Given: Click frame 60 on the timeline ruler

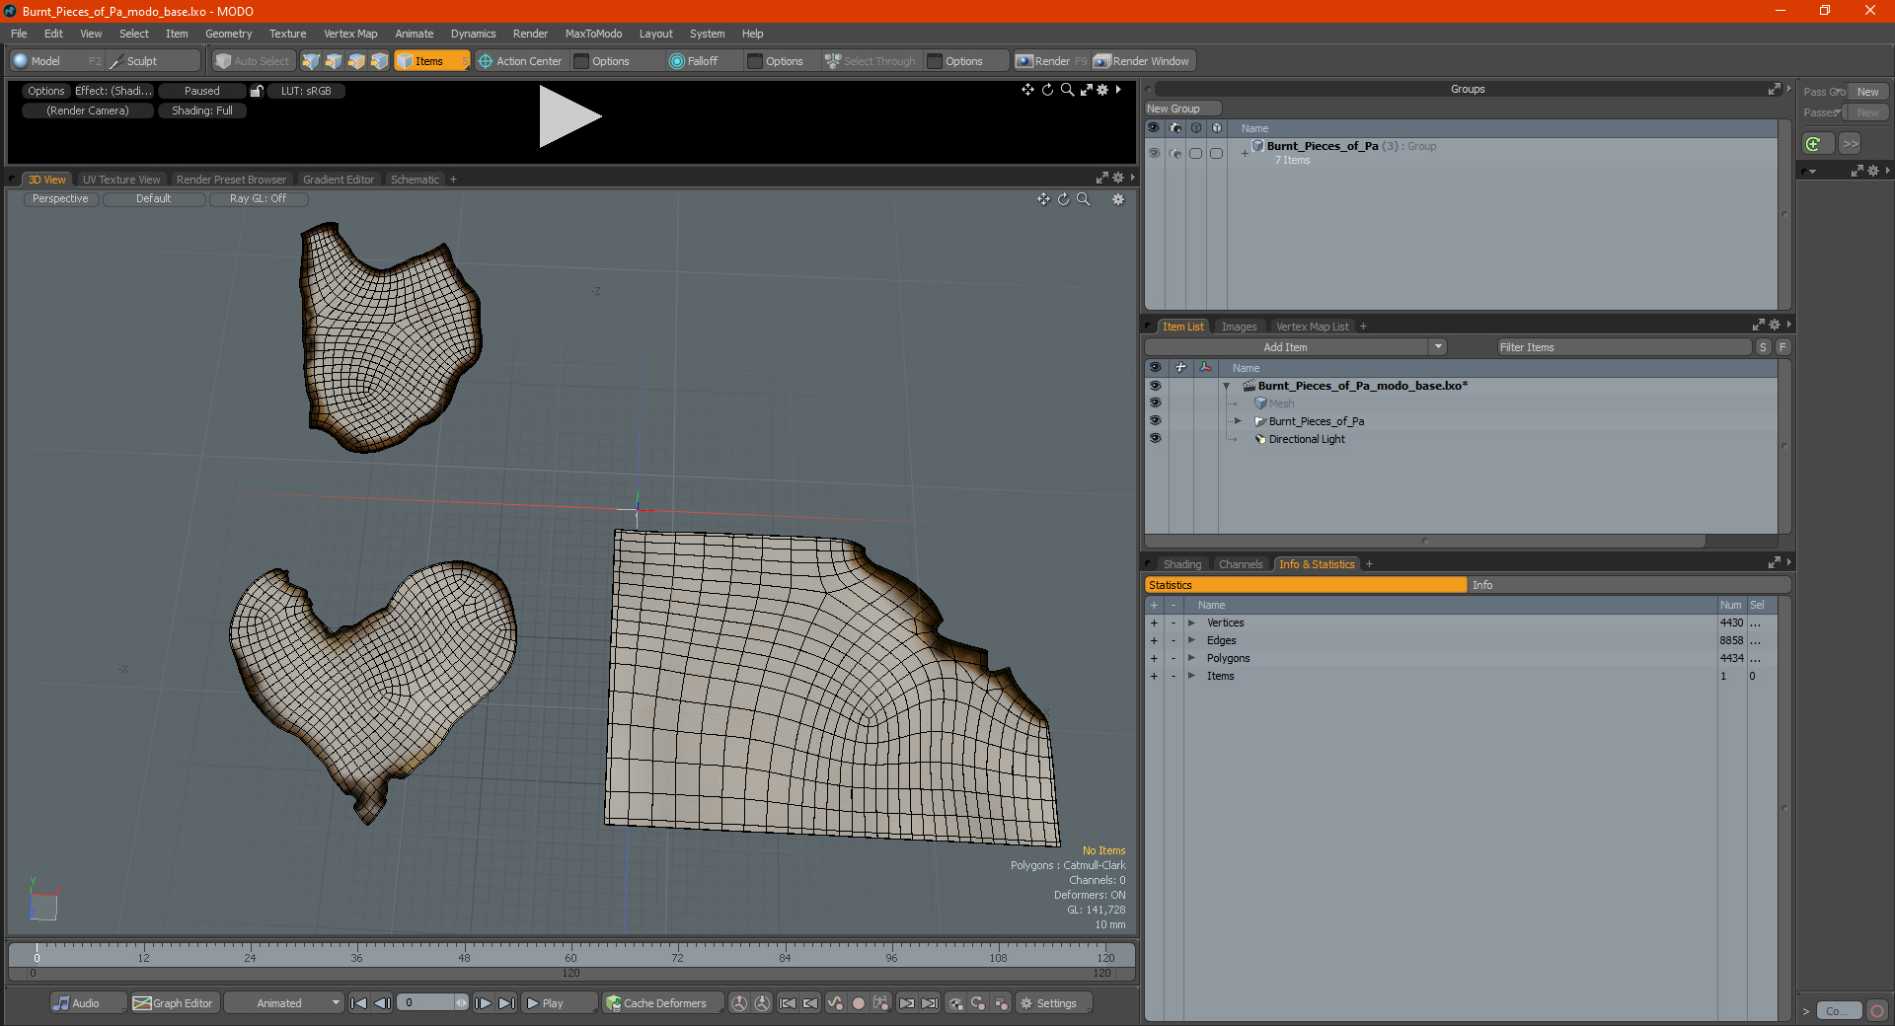Looking at the screenshot, I should 571,951.
